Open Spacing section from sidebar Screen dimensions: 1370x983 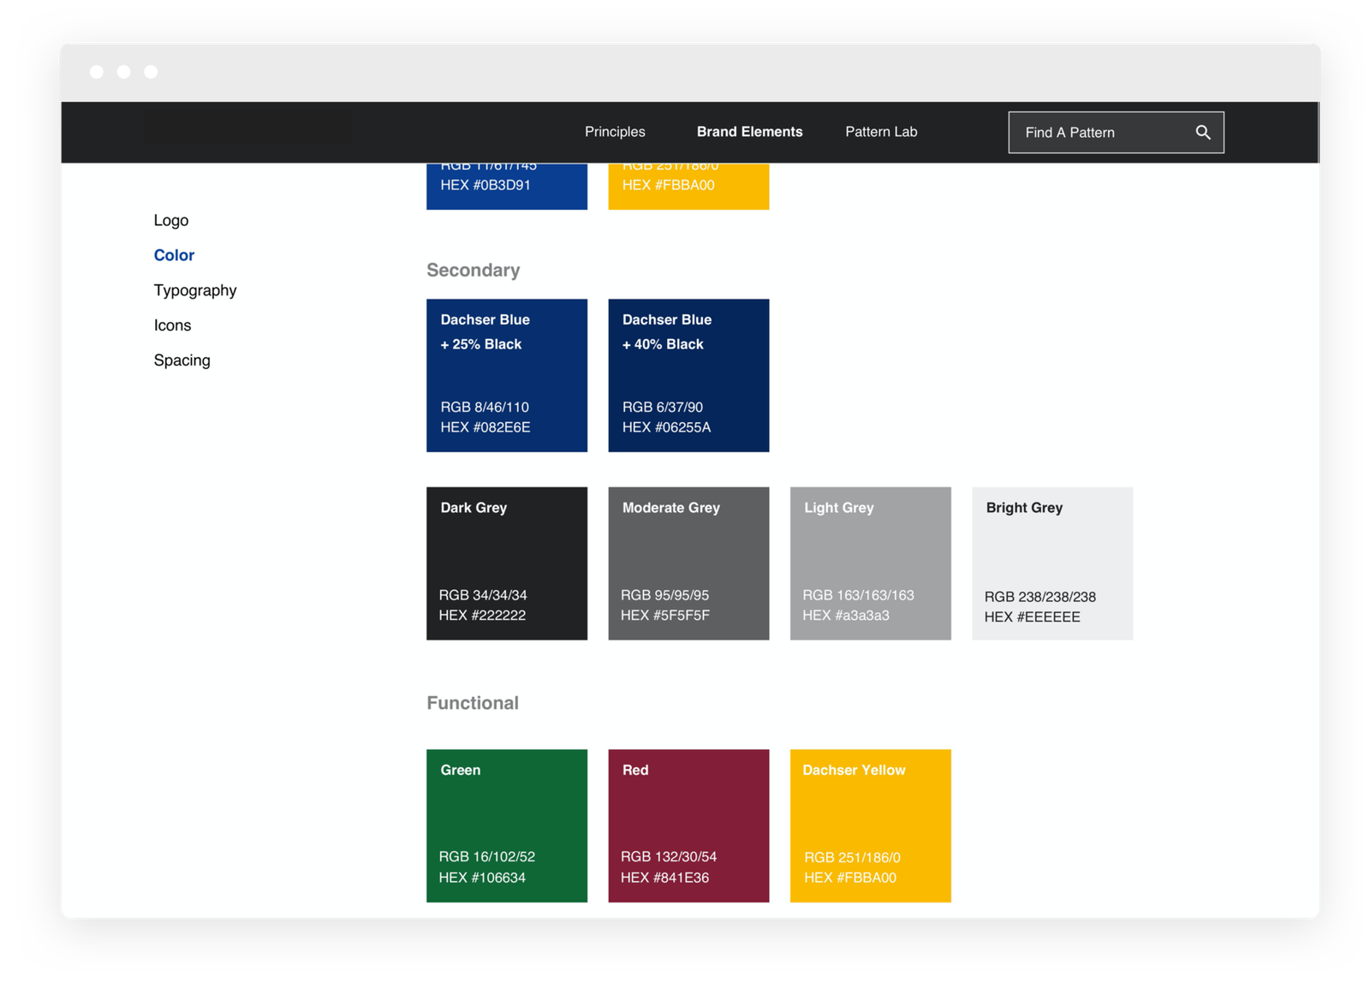point(182,360)
